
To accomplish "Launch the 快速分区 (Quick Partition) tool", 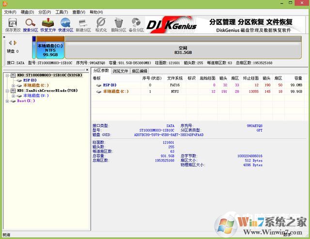I will click(x=65, y=25).
